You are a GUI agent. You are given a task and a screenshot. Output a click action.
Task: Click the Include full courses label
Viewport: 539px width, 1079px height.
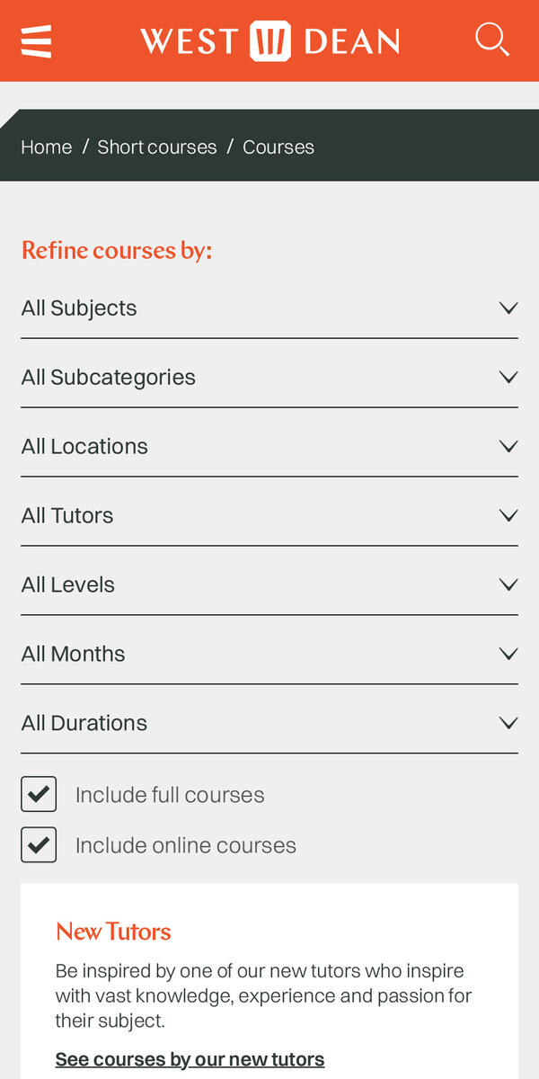[x=170, y=795]
